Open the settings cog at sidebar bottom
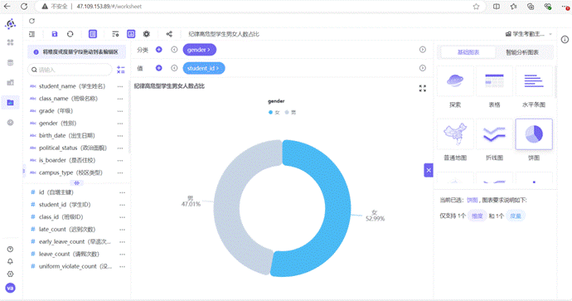This screenshot has width=572, height=301. [10, 274]
